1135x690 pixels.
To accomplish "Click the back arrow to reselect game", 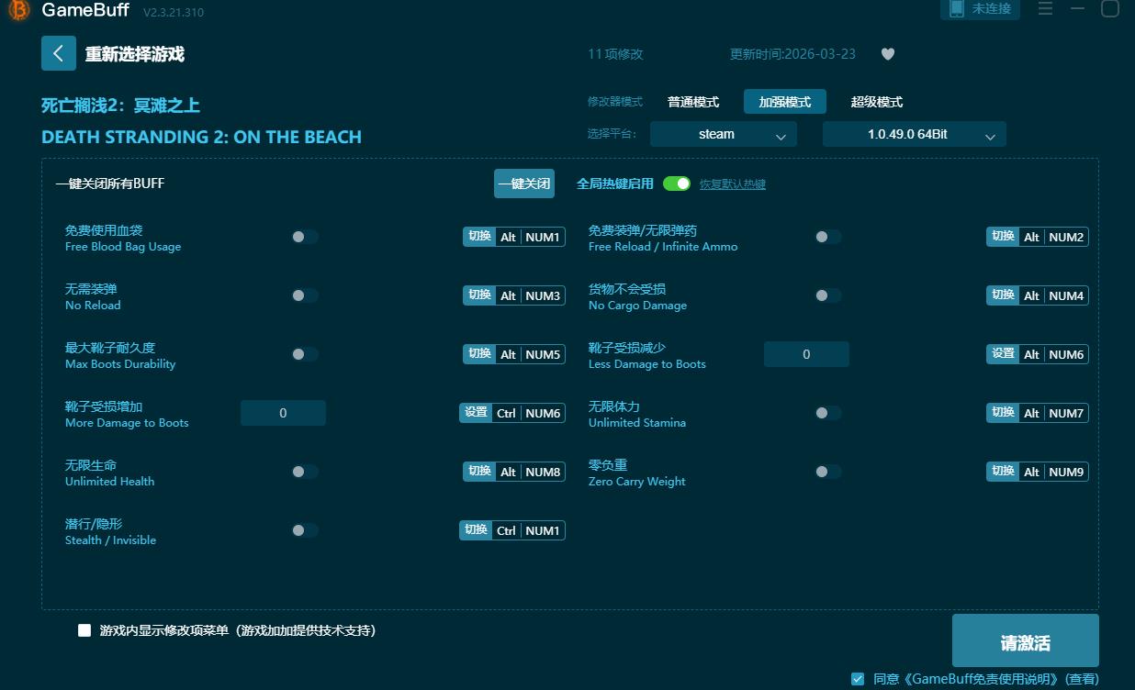I will tap(58, 53).
